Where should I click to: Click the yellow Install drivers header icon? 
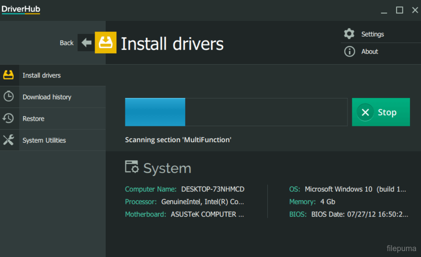pos(106,43)
